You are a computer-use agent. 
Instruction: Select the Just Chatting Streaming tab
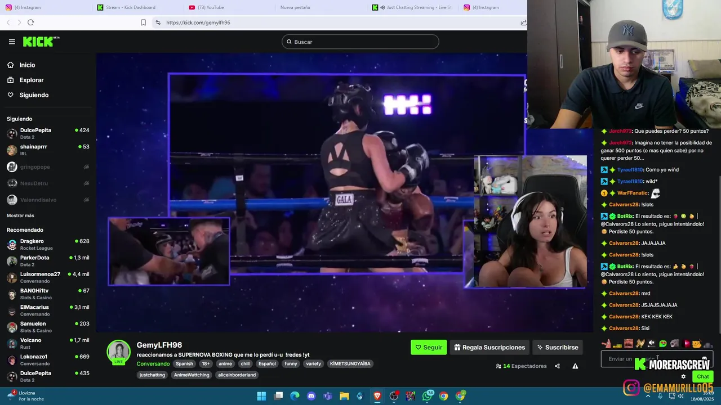point(412,7)
